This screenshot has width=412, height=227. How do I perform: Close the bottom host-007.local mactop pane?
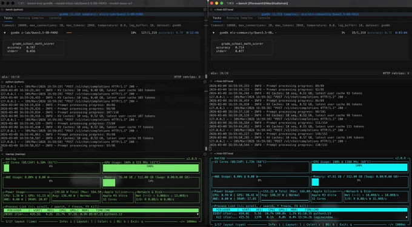pyautogui.click(x=211, y=154)
